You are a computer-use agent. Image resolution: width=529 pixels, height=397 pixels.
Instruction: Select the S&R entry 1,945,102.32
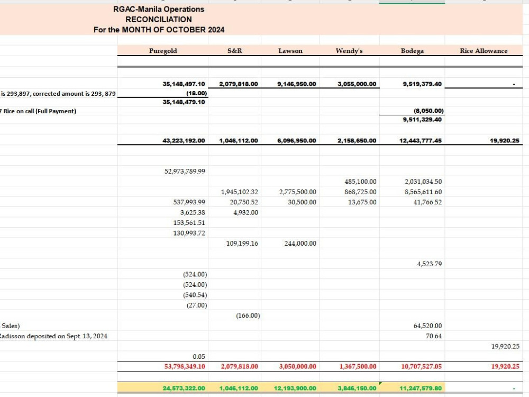[240, 192]
